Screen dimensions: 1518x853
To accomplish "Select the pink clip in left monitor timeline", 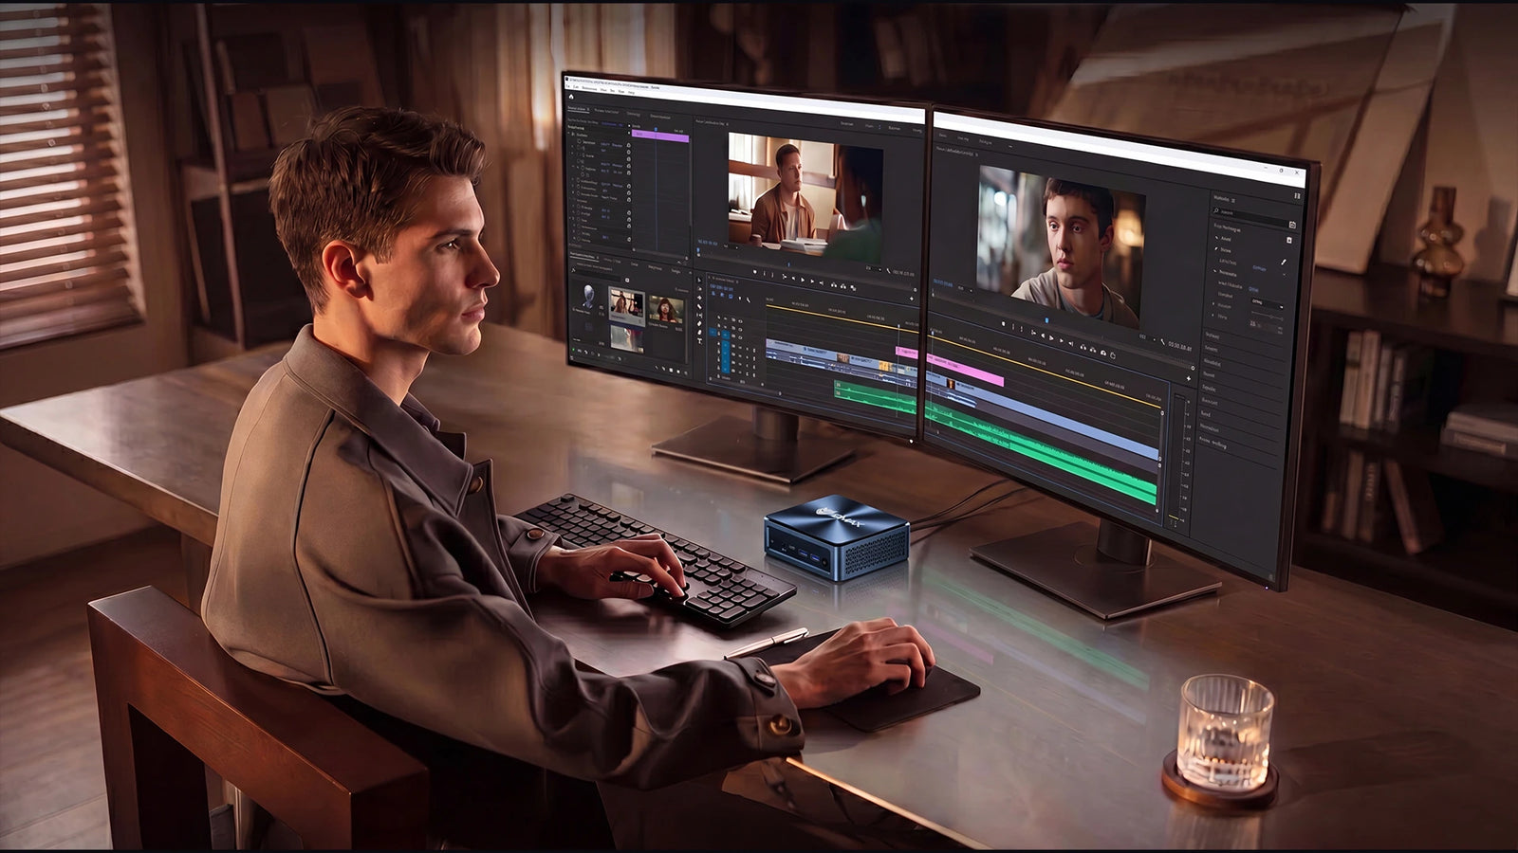I will pyautogui.click(x=907, y=353).
